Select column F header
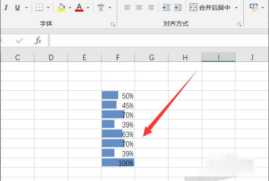 [118, 57]
